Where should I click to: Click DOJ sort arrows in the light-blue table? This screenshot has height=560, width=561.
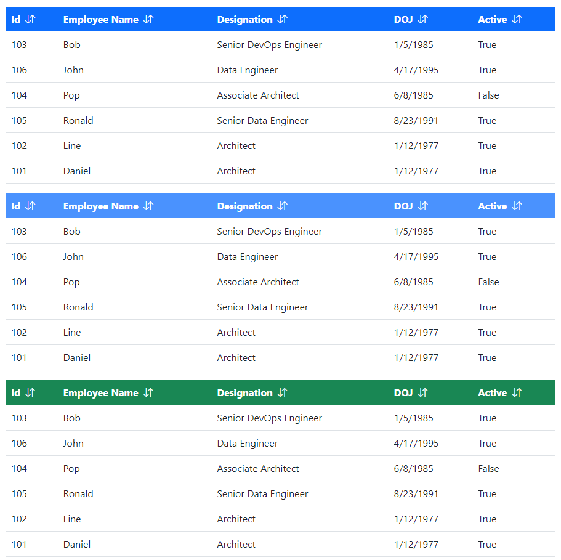point(422,206)
